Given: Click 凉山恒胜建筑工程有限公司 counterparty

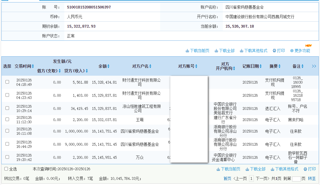Looking at the screenshot, I should pos(142,108).
